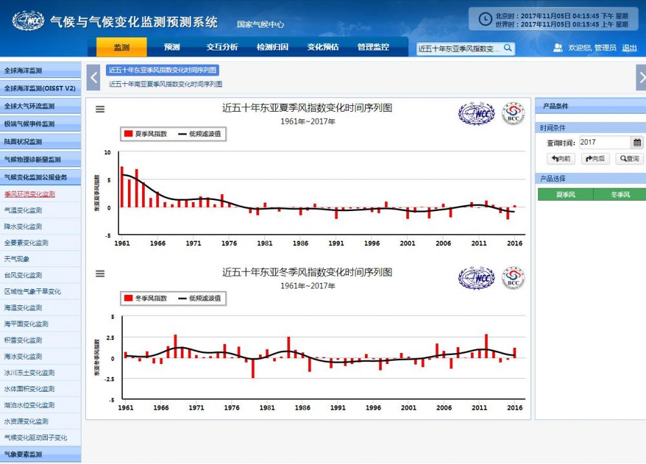Open 交互分析 navigation tab
The height and width of the screenshot is (464, 646).
pyautogui.click(x=222, y=47)
